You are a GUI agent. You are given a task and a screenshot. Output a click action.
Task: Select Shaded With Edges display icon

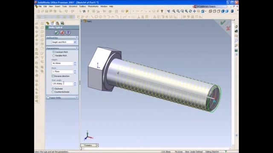pyautogui.click(x=223, y=11)
